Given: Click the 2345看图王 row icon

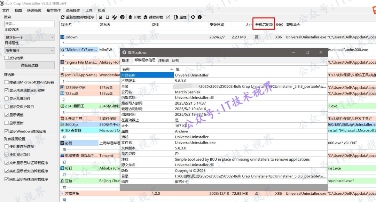Looking at the screenshot, I should [x=62, y=106].
